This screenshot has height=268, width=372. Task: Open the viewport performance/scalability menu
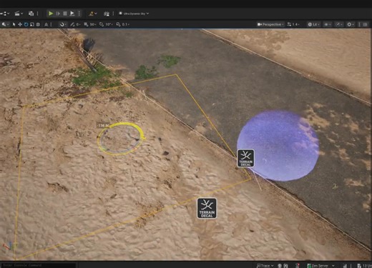[339, 24]
